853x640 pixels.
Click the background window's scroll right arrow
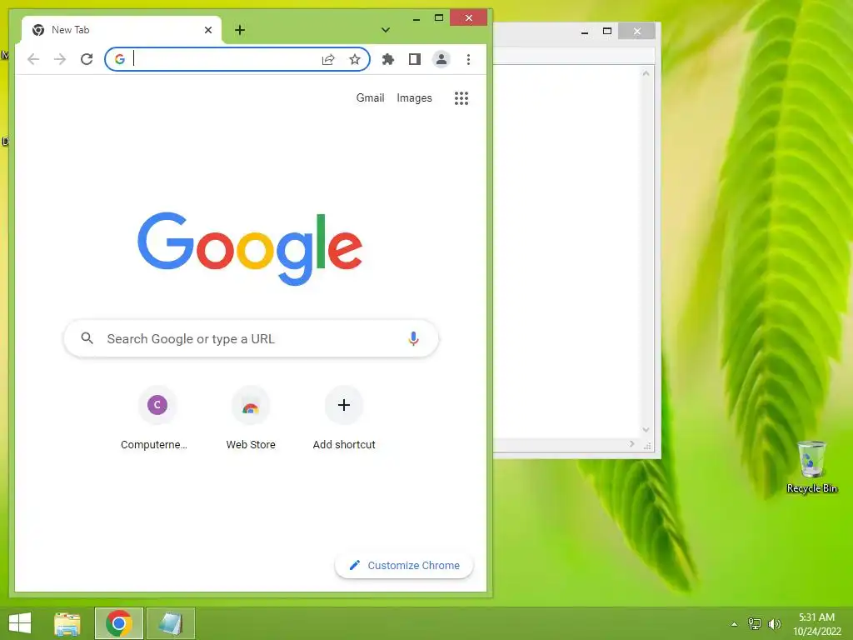click(631, 444)
